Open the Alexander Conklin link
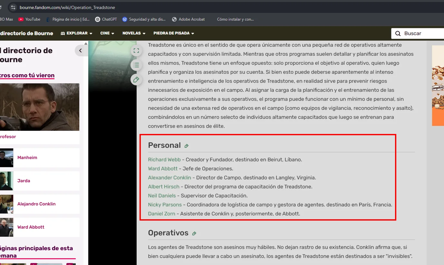Image resolution: width=444 pixels, height=265 pixels. point(169,177)
